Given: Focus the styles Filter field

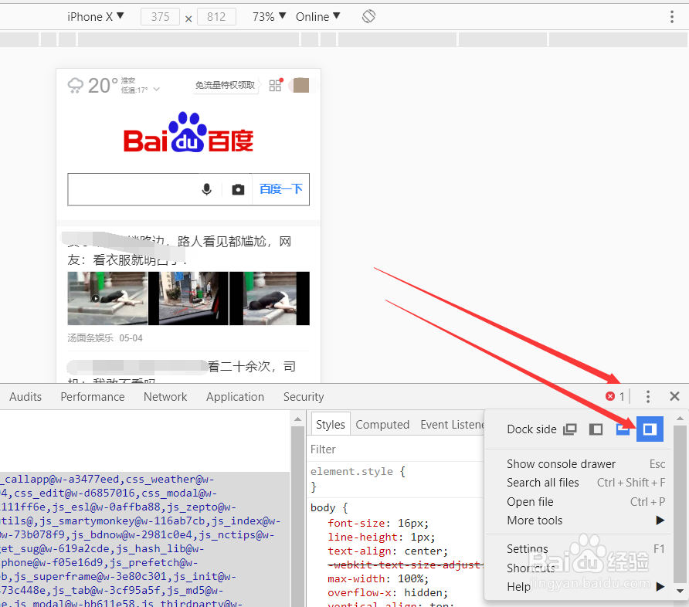Looking at the screenshot, I should 395,449.
